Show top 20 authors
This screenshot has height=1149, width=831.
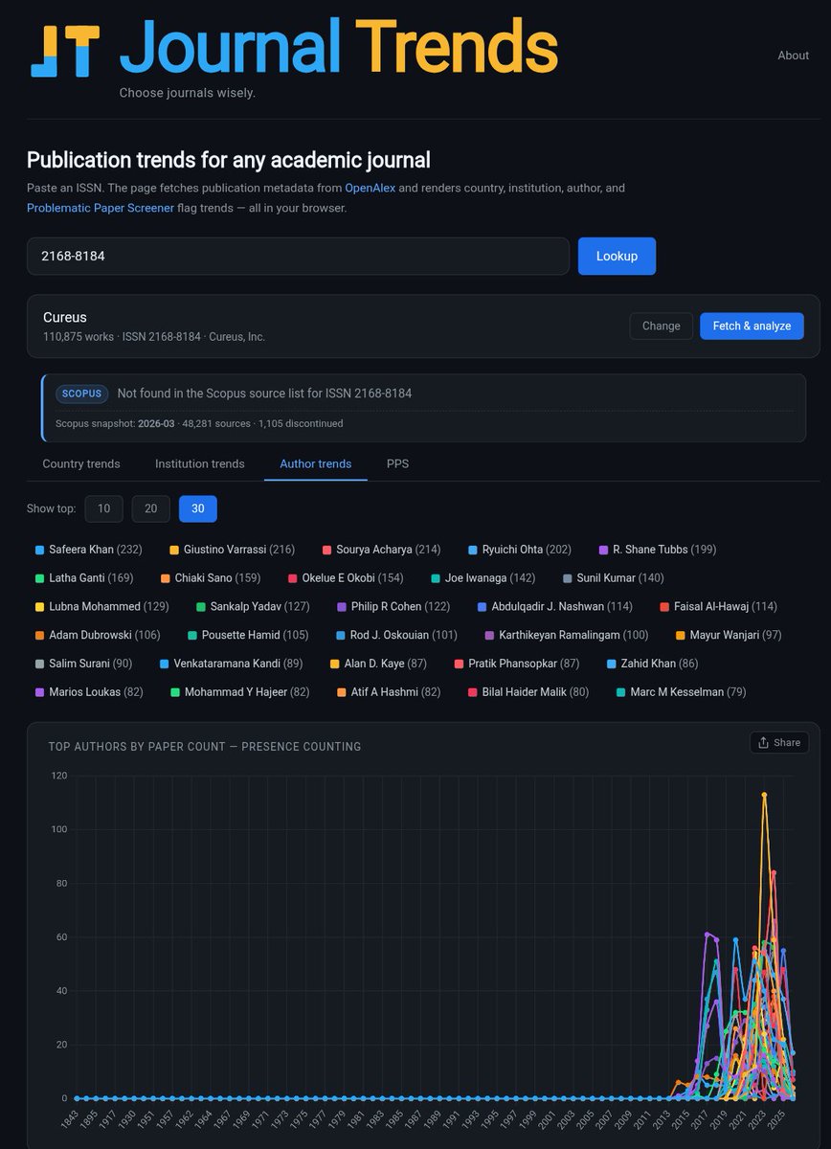(150, 508)
